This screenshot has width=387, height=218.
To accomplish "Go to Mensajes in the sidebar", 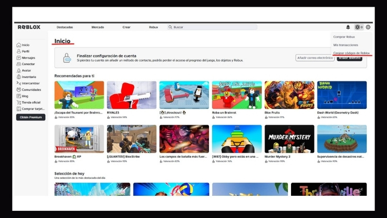I will 28,58.
